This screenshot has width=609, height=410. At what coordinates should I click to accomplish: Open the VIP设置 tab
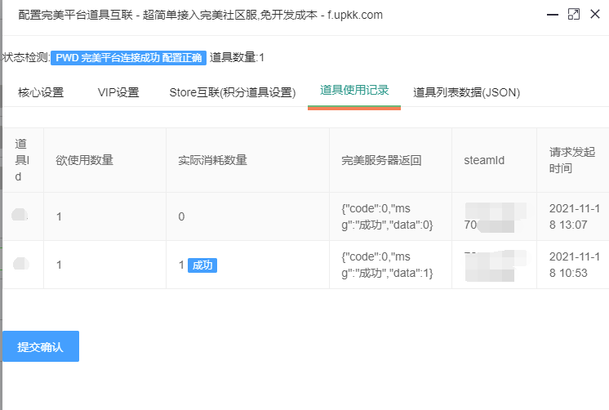coord(118,92)
